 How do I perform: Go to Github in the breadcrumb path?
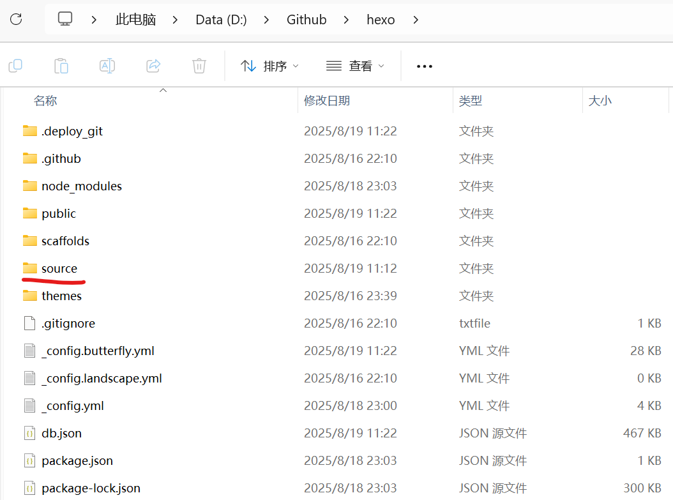[306, 20]
